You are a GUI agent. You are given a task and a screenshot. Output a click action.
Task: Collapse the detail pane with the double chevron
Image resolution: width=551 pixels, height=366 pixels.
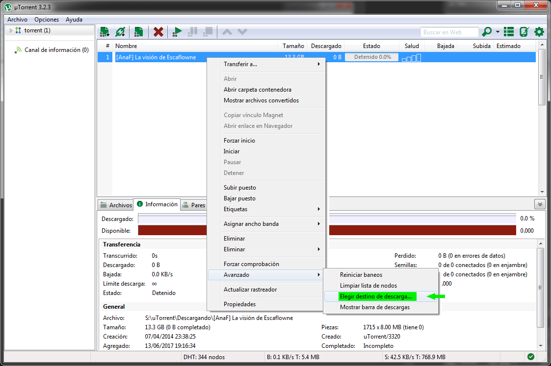click(x=540, y=204)
